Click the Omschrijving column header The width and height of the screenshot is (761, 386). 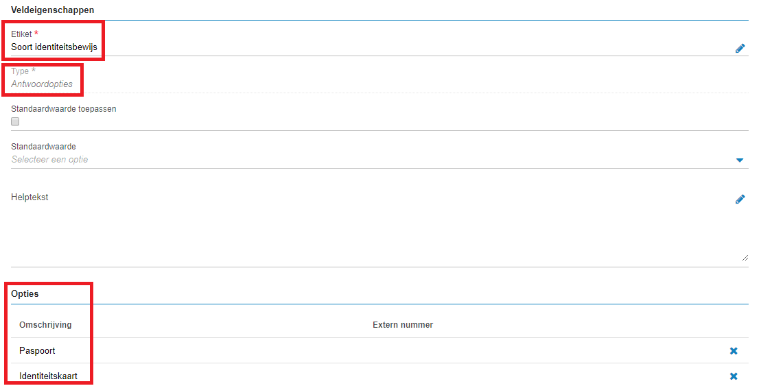(45, 325)
